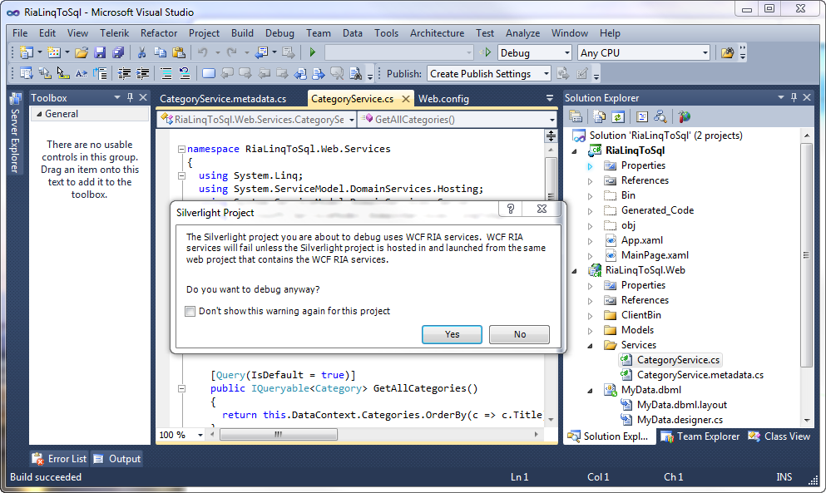This screenshot has width=826, height=493.
Task: Click the green Start Debugging arrow
Action: tap(313, 52)
